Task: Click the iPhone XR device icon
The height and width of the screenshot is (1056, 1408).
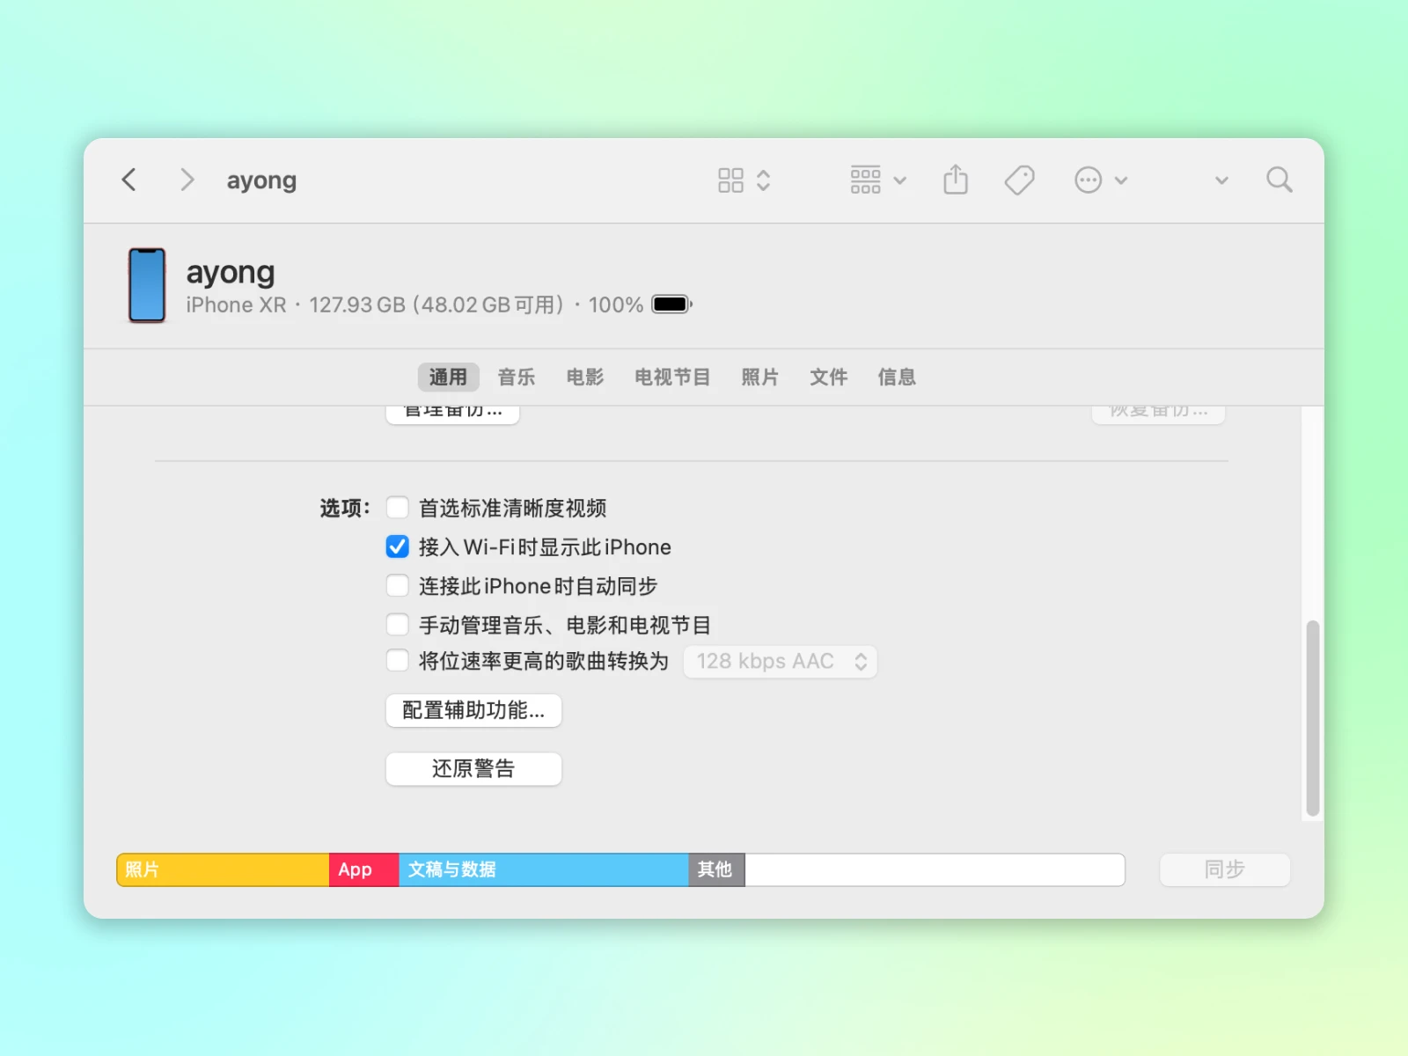Action: pyautogui.click(x=147, y=285)
